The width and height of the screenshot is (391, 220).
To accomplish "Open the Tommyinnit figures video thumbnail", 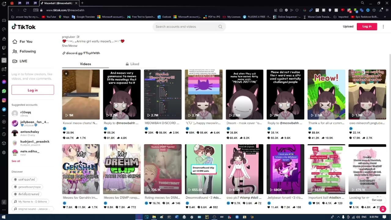I will 163,169.
